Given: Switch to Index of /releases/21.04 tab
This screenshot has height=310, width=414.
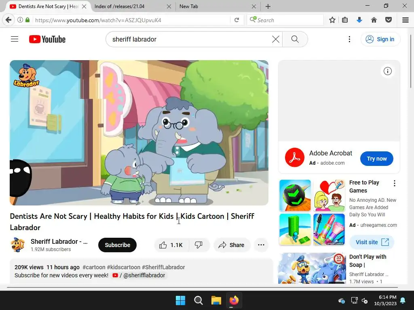Looking at the screenshot, I should click(x=131, y=6).
